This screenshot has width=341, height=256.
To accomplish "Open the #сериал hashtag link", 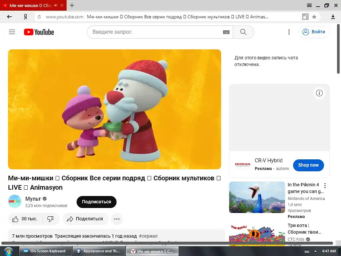I will click(148, 236).
